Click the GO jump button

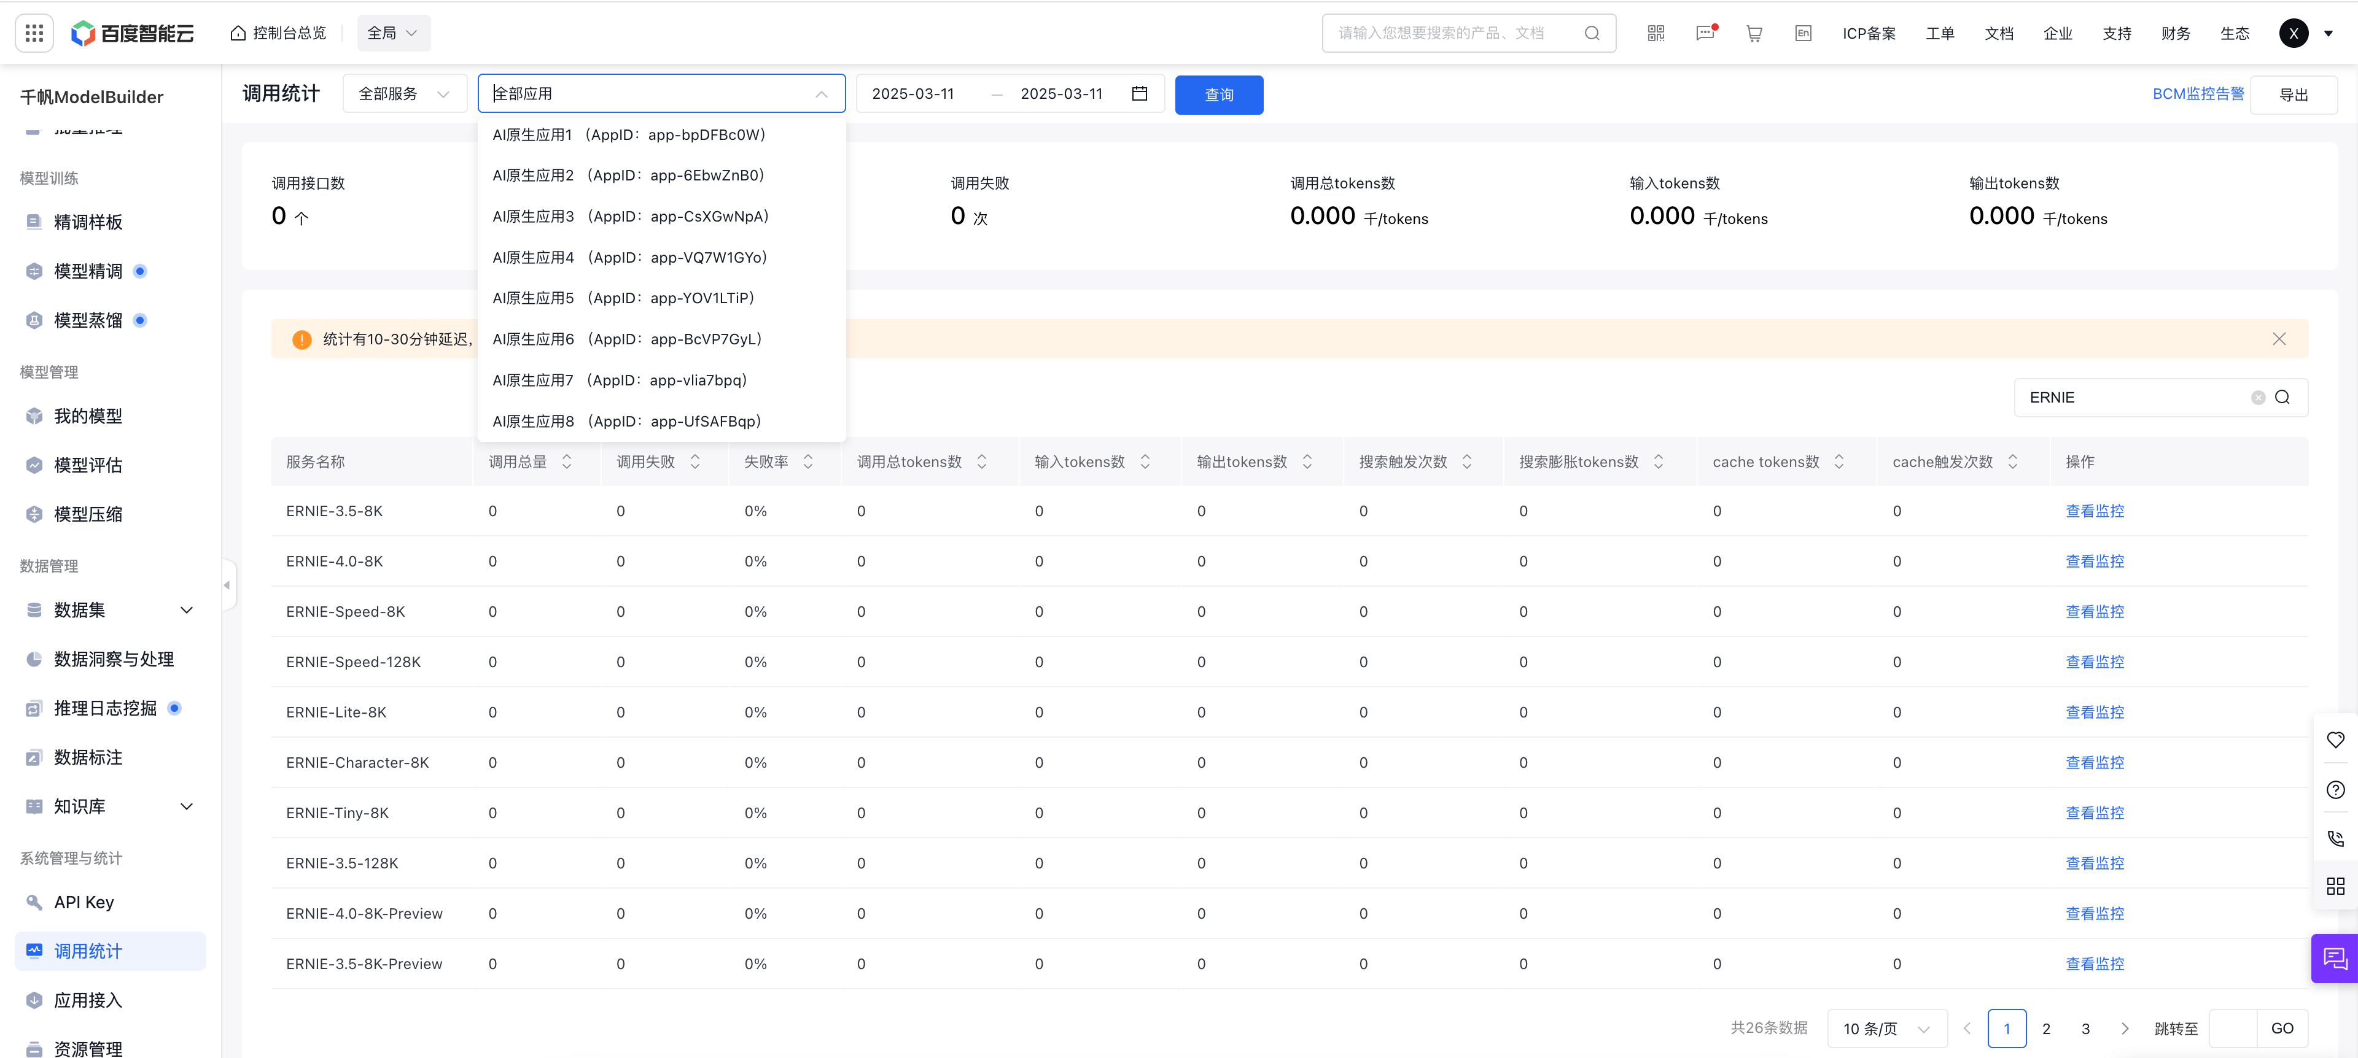click(2282, 1029)
